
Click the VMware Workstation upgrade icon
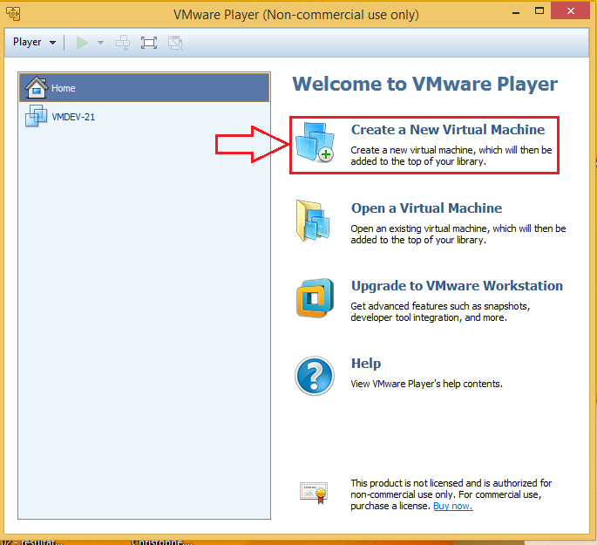point(315,298)
